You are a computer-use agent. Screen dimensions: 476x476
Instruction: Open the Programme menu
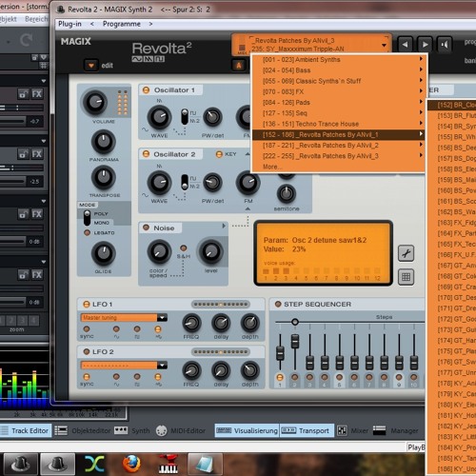(122, 24)
